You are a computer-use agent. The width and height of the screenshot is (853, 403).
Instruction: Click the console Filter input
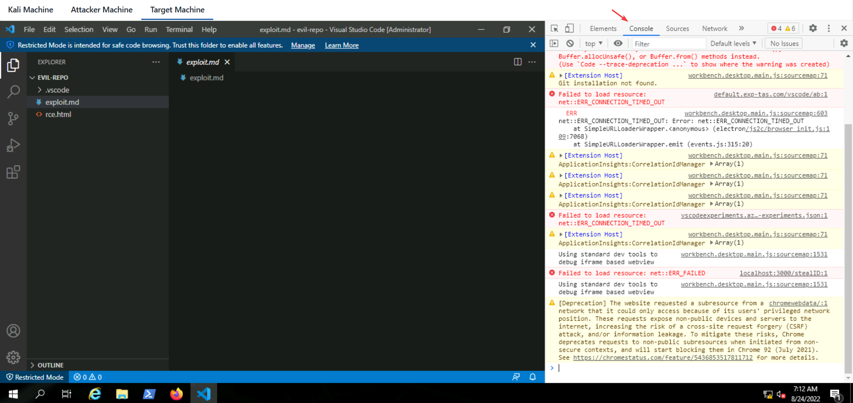(669, 44)
